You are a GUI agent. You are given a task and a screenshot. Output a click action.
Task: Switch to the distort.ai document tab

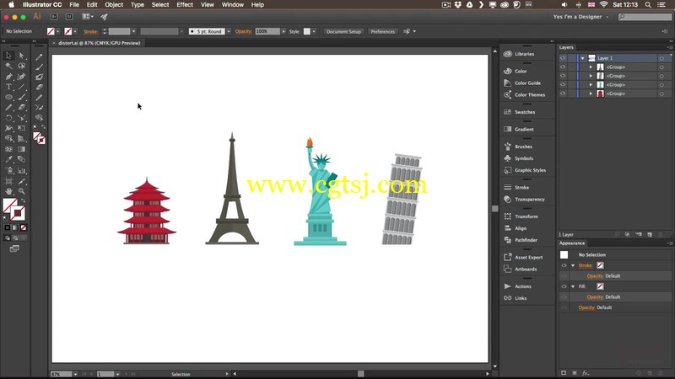(99, 43)
